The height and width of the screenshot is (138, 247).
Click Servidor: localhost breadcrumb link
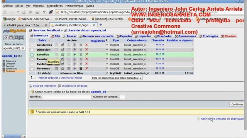(x=47, y=30)
